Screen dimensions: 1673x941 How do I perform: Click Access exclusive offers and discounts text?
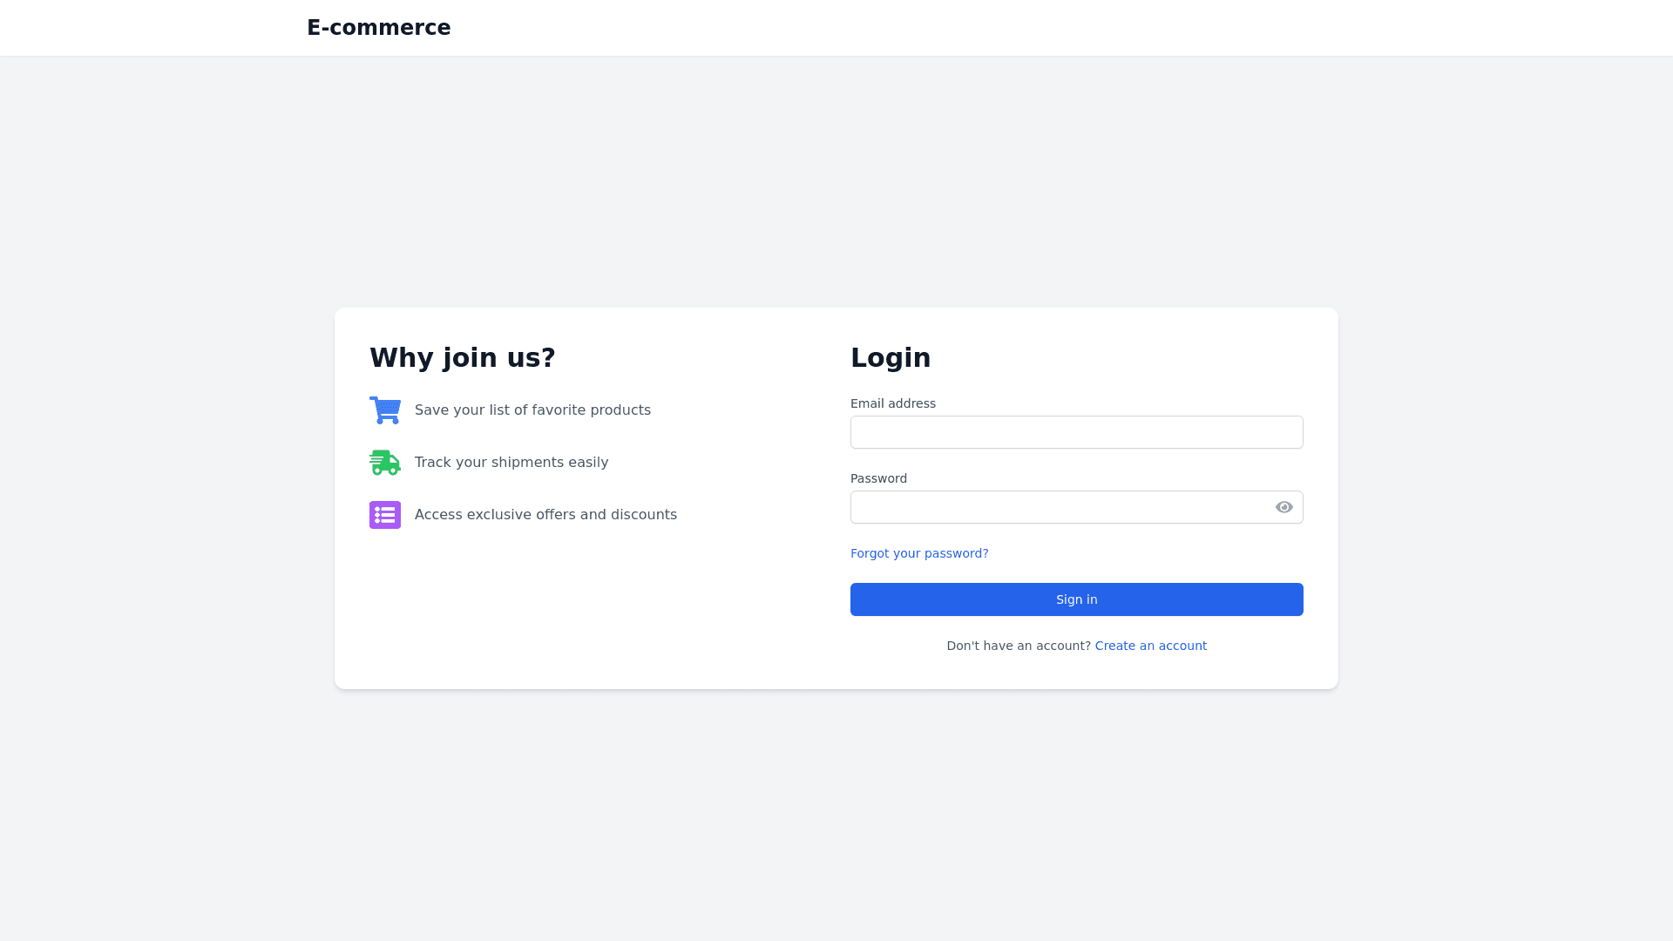tap(545, 515)
